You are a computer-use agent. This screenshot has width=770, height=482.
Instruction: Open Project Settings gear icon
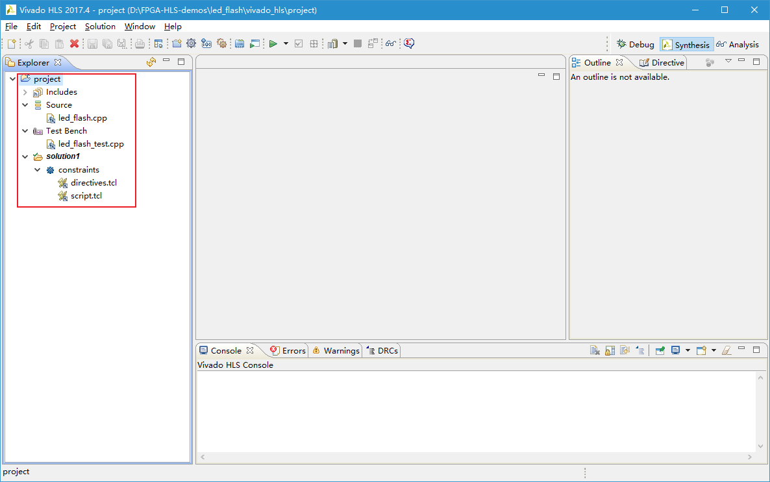coord(191,44)
